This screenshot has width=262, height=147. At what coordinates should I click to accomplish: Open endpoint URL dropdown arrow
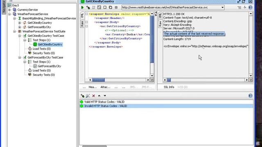click(x=222, y=7)
